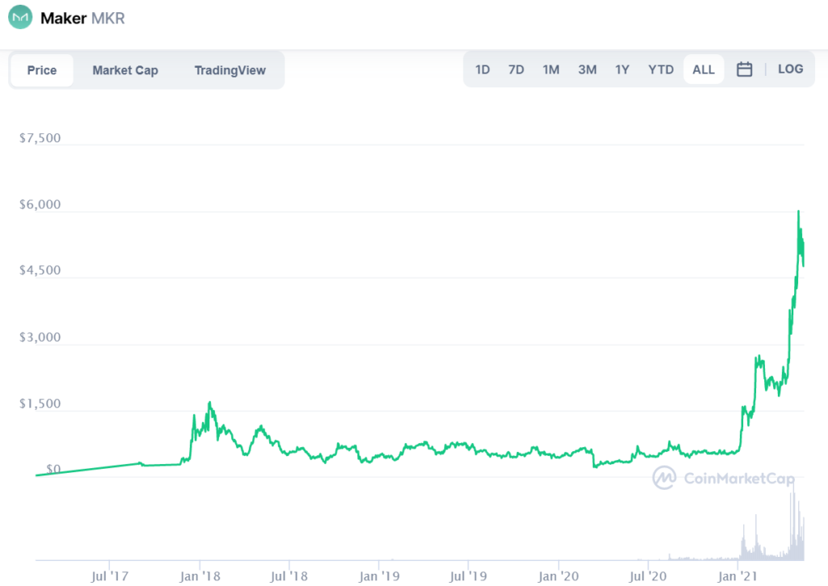Select the 3M time range

587,70
